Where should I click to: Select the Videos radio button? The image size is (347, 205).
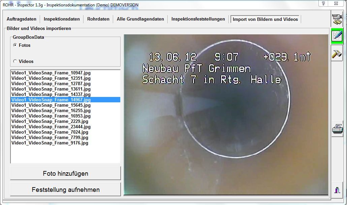tap(15, 61)
